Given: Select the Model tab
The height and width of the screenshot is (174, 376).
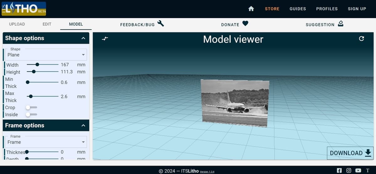Looking at the screenshot, I should 76,24.
